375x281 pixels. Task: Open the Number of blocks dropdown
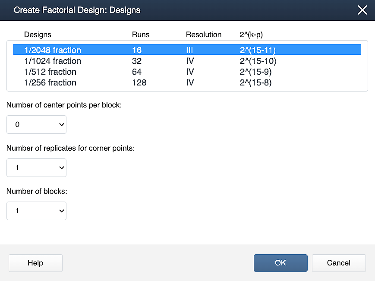36,211
